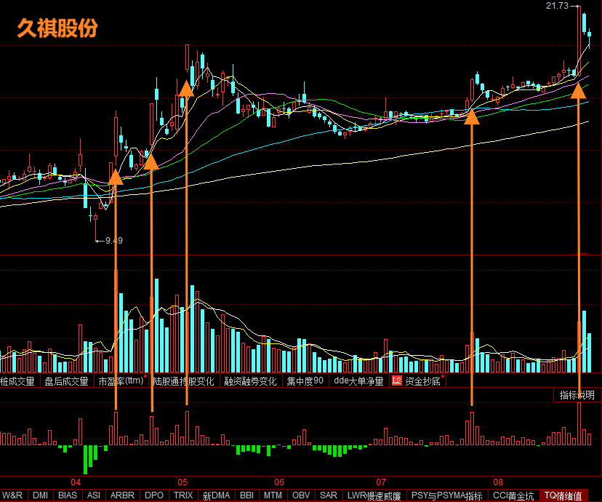Switch to the 集中度90 tab
The width and height of the screenshot is (602, 502).
click(x=305, y=381)
